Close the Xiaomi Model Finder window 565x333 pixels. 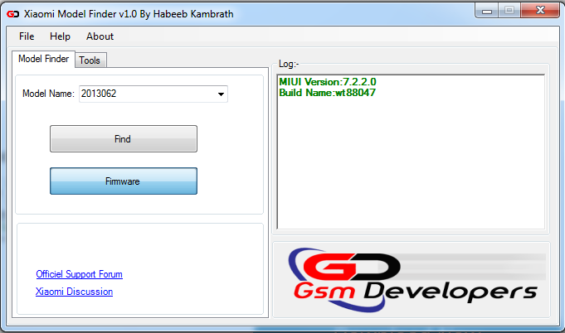click(540, 11)
